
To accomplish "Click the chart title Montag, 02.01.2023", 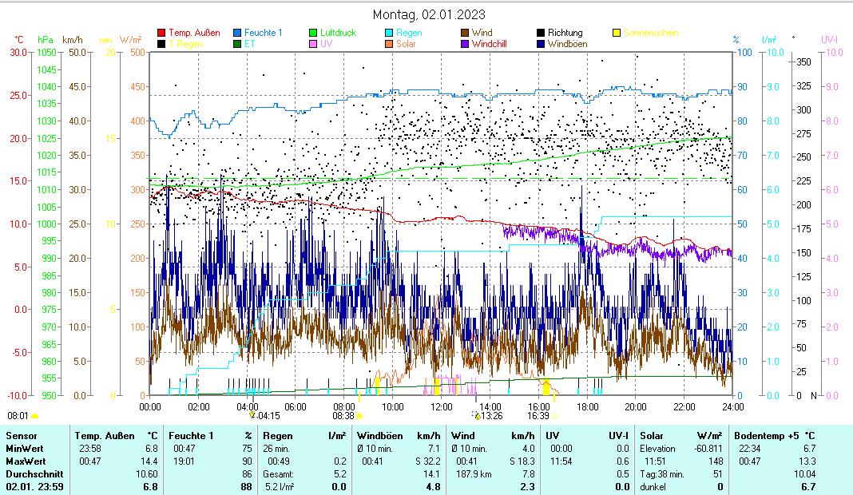I will pos(429,14).
